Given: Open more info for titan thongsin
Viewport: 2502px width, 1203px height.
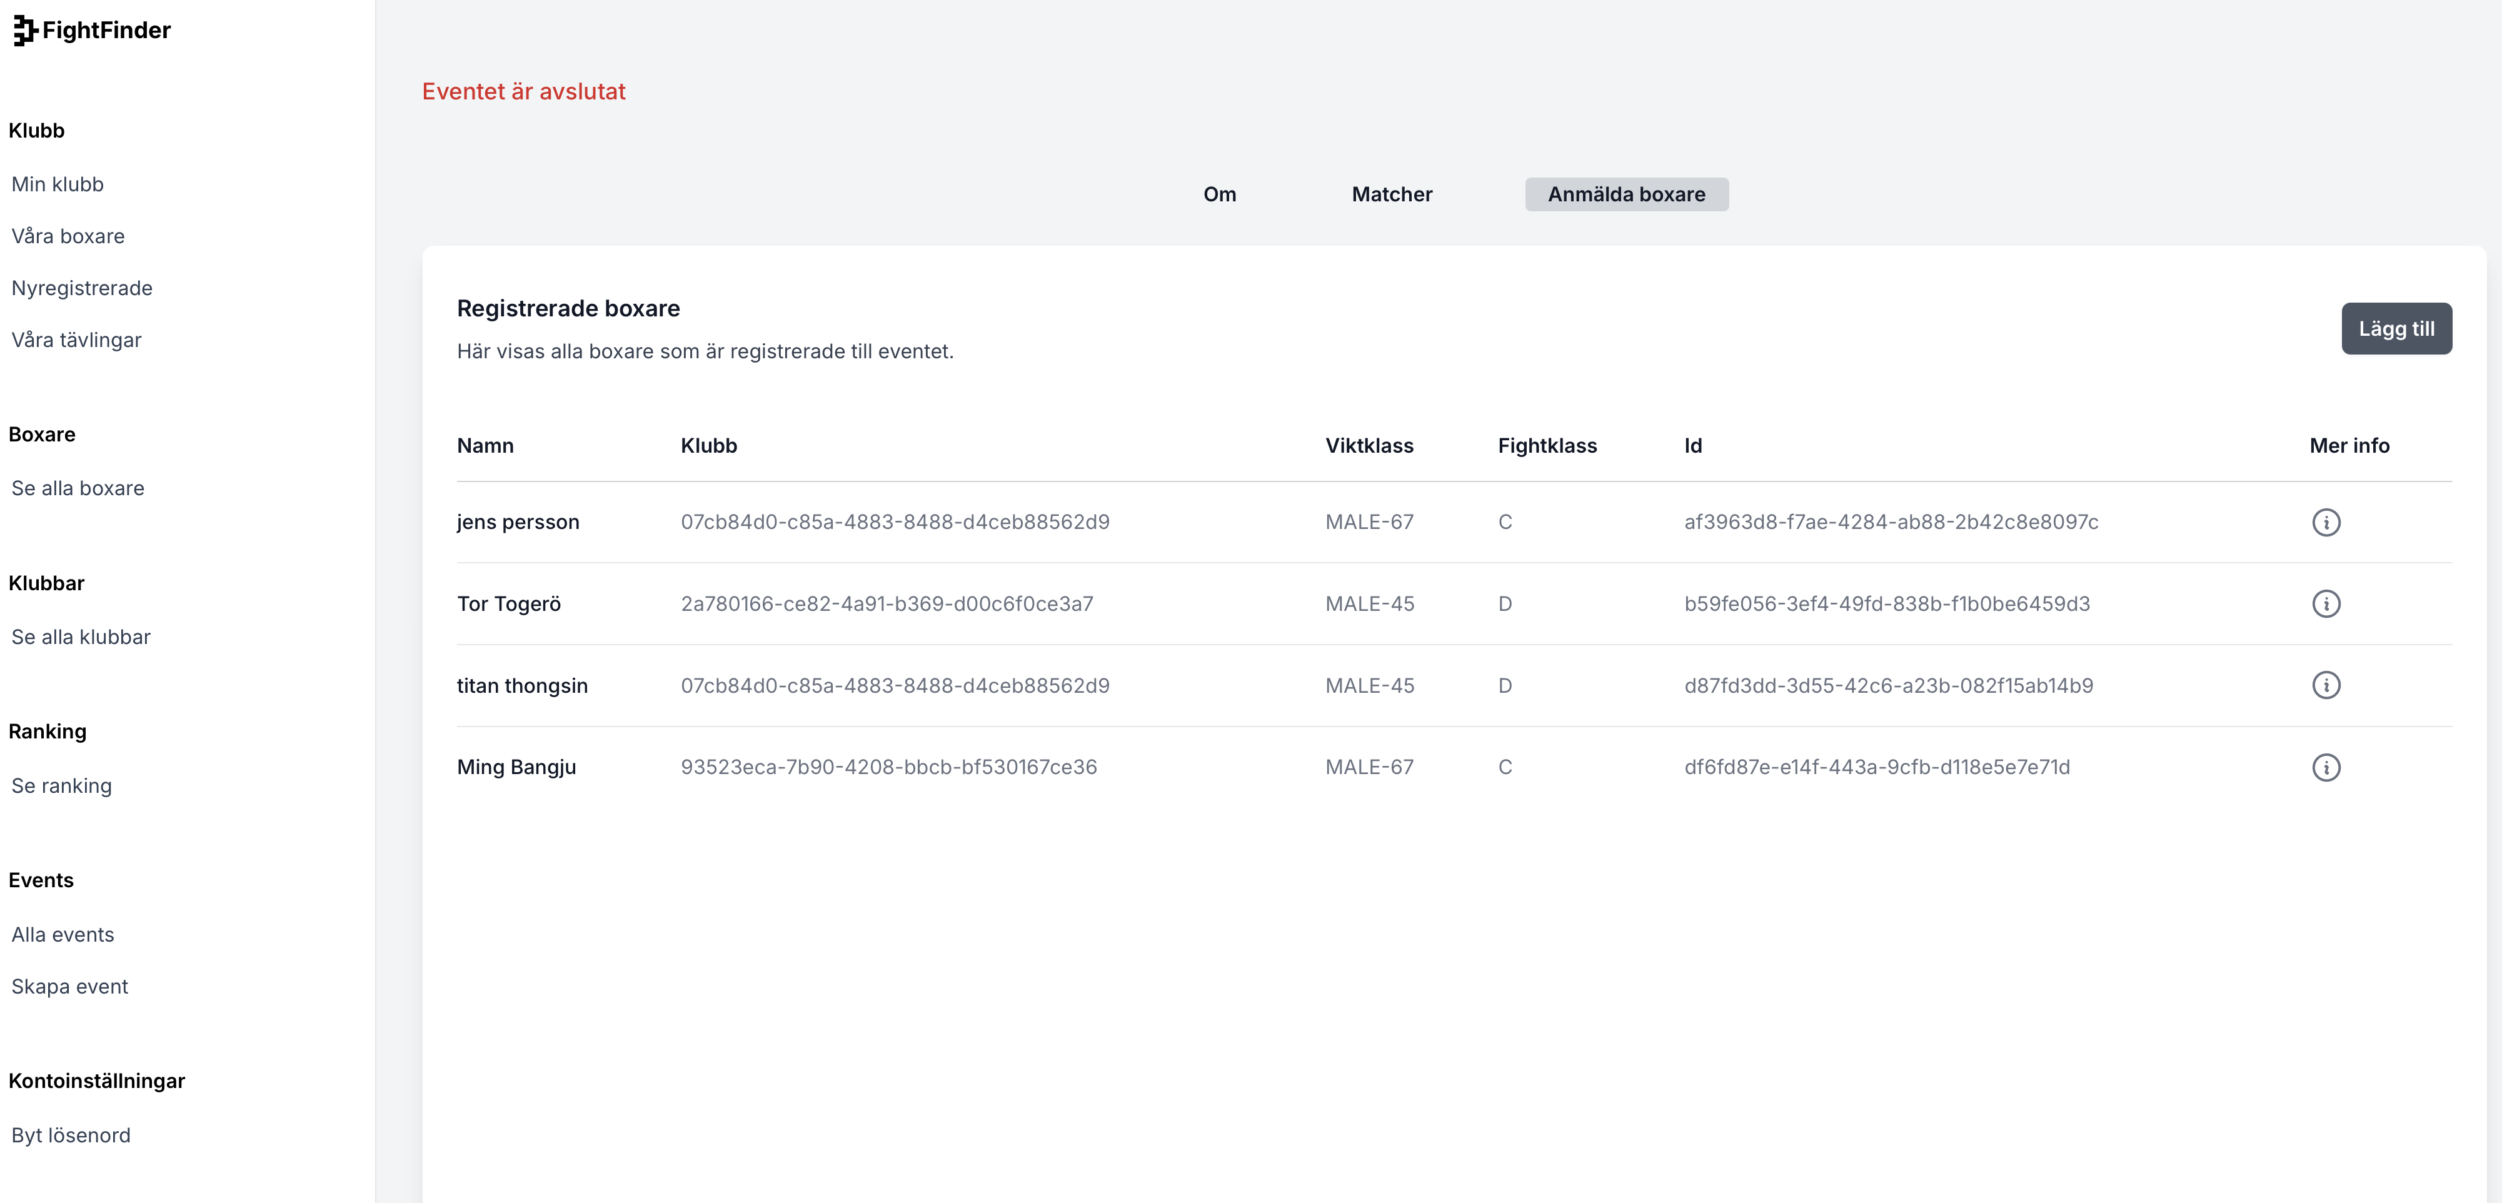Looking at the screenshot, I should tap(2325, 685).
